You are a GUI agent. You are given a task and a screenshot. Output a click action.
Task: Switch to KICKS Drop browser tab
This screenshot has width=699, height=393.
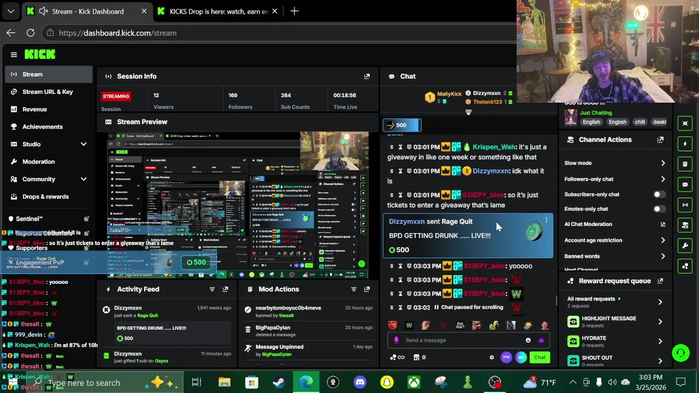pyautogui.click(x=217, y=11)
